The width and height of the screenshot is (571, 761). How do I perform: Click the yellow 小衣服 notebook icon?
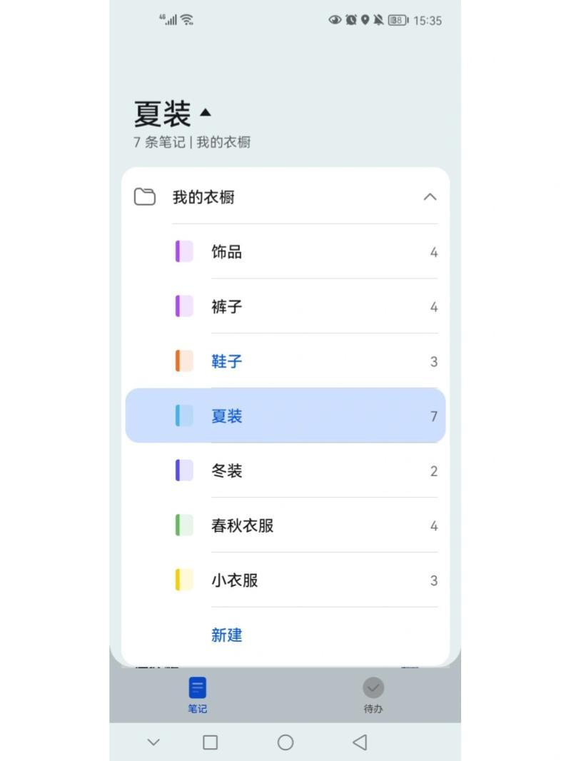pyautogui.click(x=184, y=580)
